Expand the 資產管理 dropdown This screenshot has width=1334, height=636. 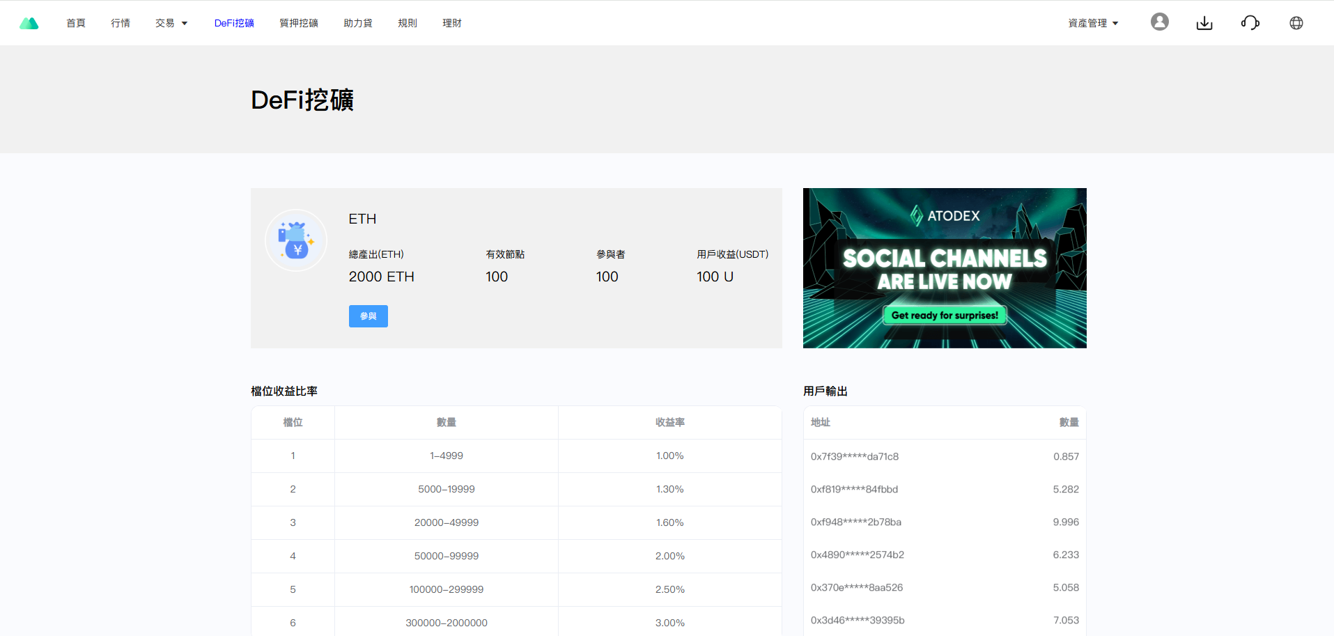1093,23
